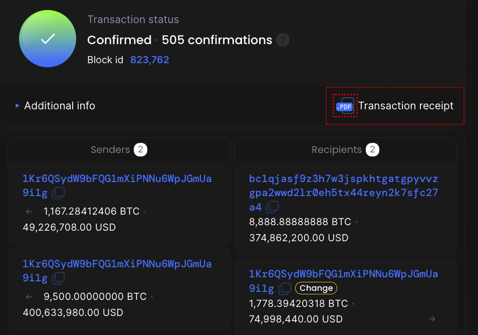Open second sender address link
Image resolution: width=478 pixels, height=335 pixels.
[x=117, y=271]
